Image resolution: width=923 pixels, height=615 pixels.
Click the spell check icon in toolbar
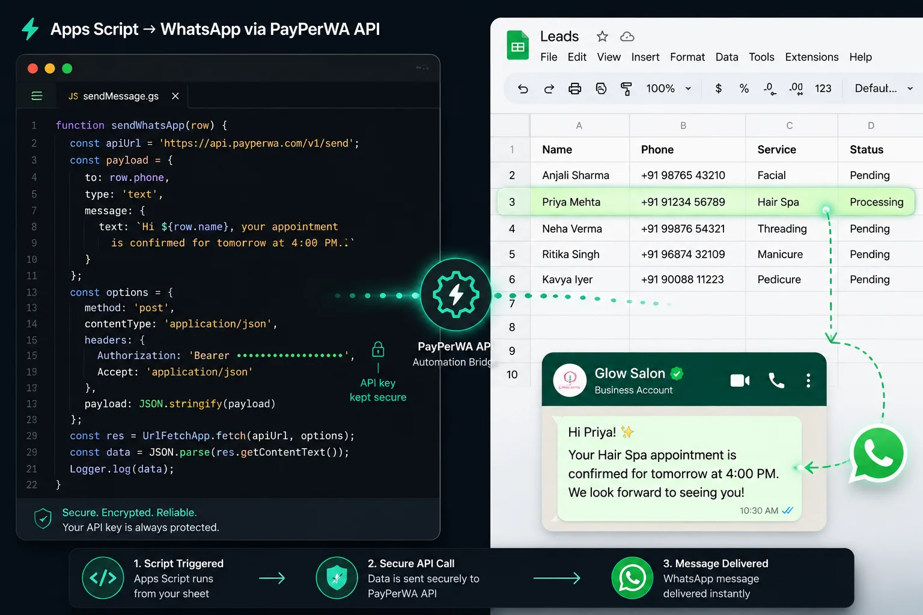(601, 89)
